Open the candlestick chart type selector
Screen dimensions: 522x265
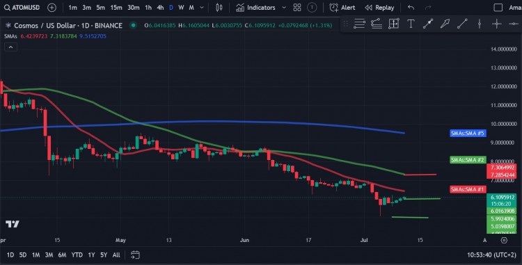coord(219,8)
